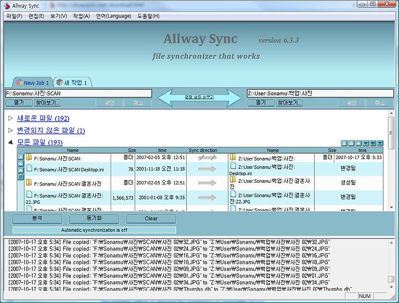Image resolution: width=399 pixels, height=303 pixels.
Task: Click folder icon of right 백업\사진\결혼사진 entry
Action: pyautogui.click(x=233, y=179)
